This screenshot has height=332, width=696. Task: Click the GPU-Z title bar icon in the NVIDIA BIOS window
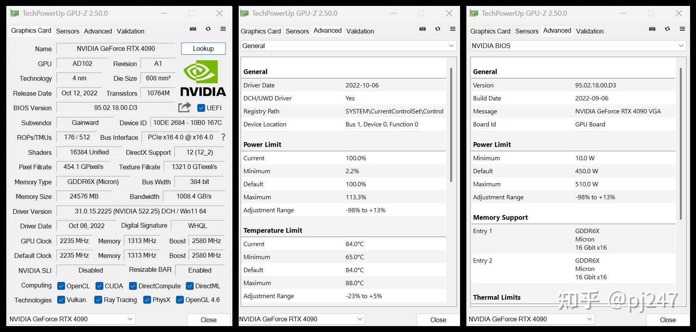tap(474, 13)
